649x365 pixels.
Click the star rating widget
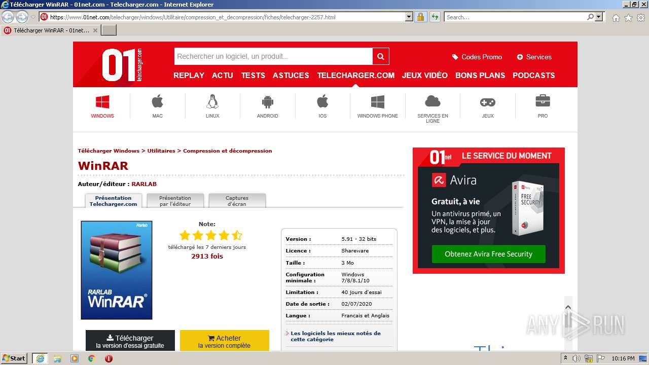211,235
